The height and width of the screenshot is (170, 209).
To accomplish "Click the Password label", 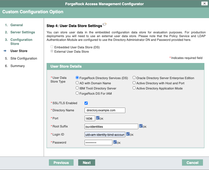I will coord(59,142).
